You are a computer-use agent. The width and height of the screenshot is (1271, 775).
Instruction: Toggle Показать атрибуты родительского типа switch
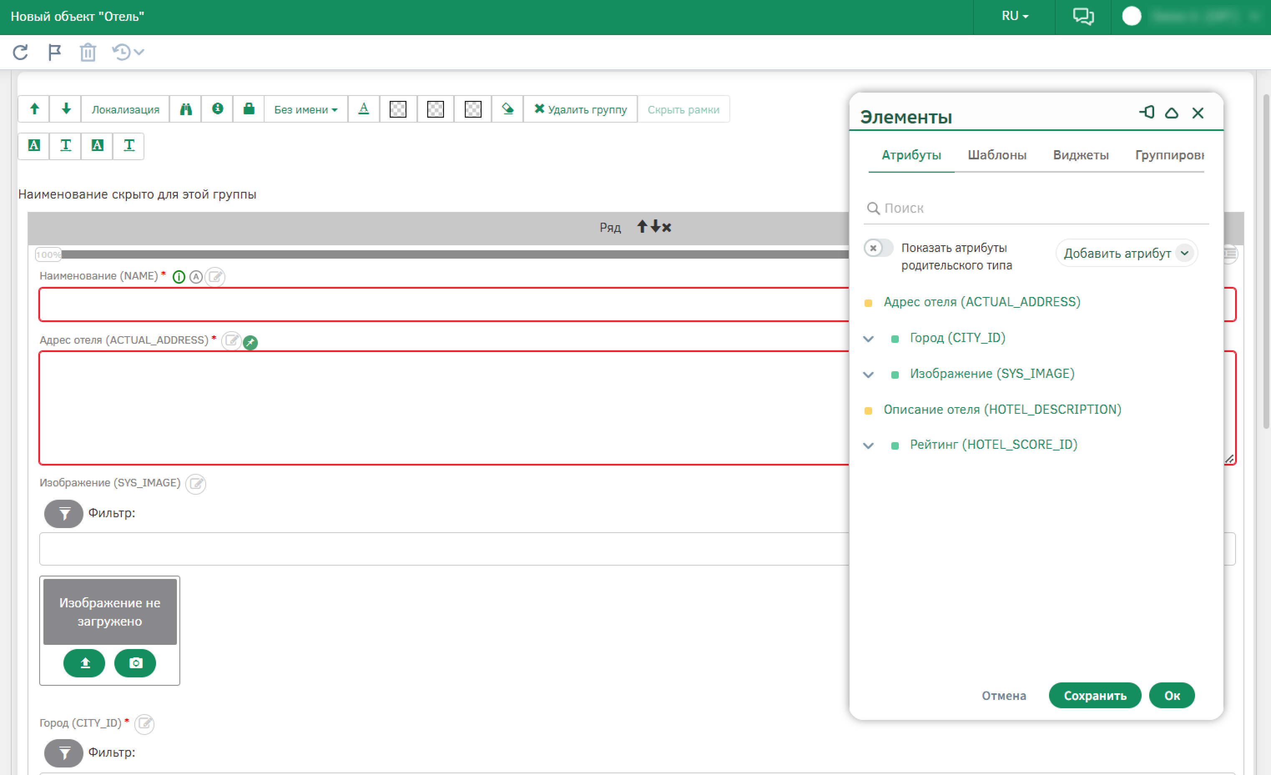coord(878,248)
